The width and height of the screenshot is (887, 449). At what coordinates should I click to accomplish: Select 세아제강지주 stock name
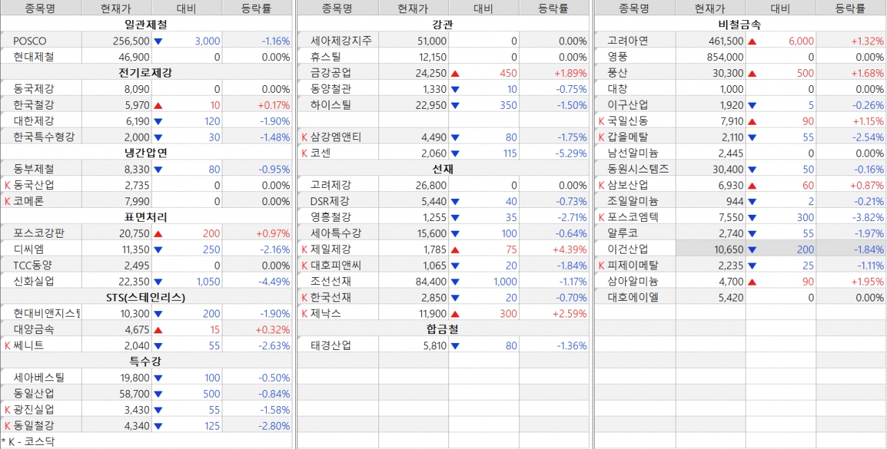point(341,41)
